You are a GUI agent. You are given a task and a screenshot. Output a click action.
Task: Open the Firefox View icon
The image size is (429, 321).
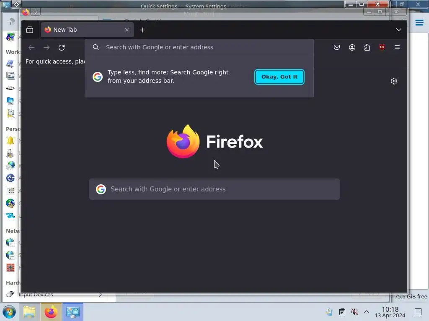30,30
